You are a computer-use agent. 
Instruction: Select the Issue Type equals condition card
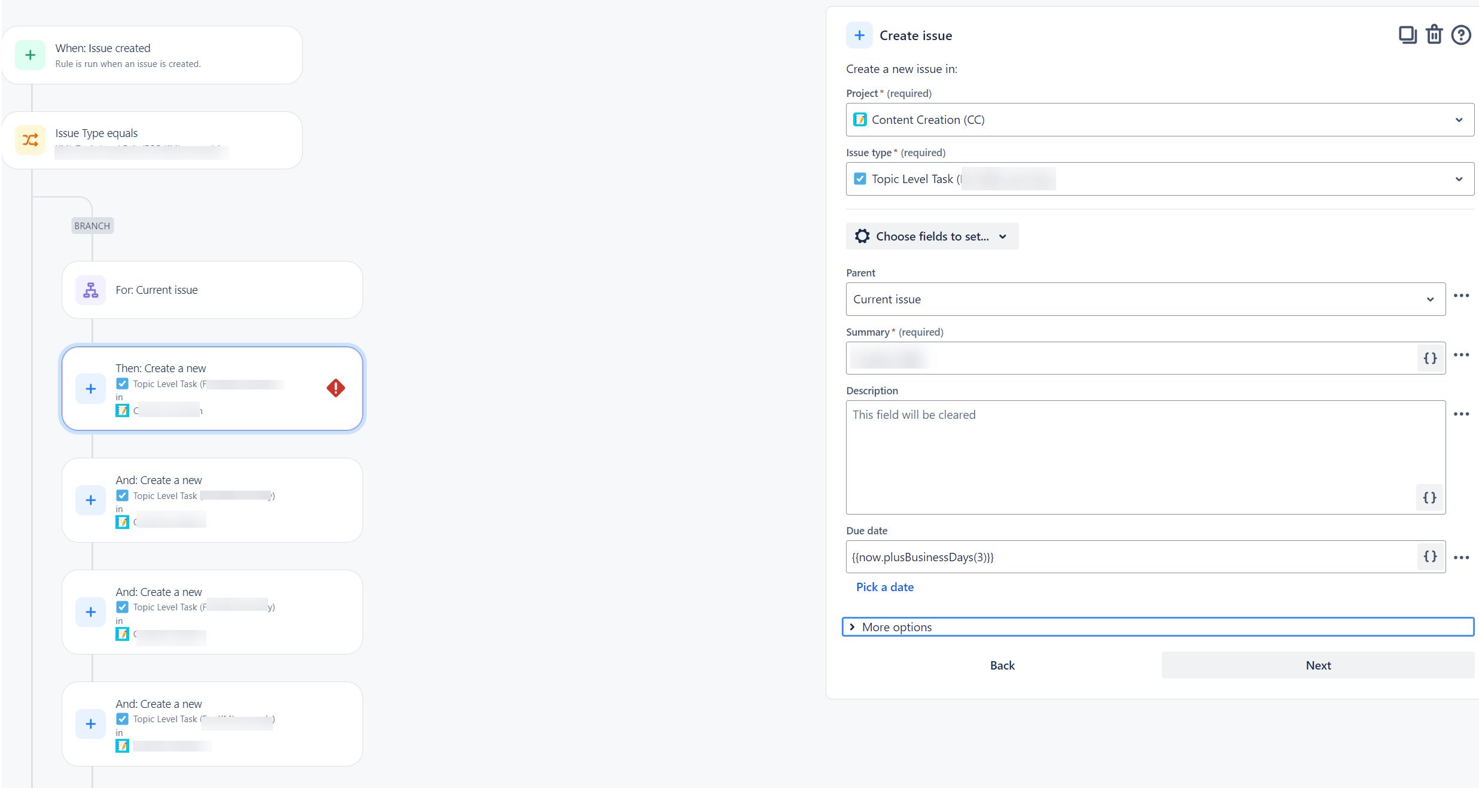(x=153, y=140)
